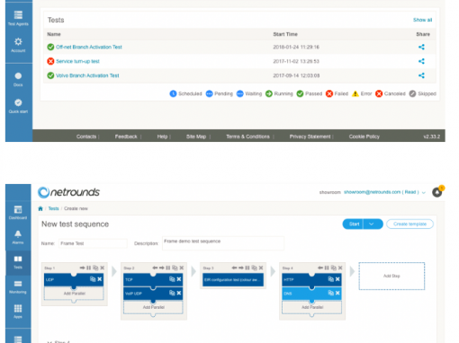Screen dimensions: 459x343
Task: Click the Name input field
Action: 93,243
